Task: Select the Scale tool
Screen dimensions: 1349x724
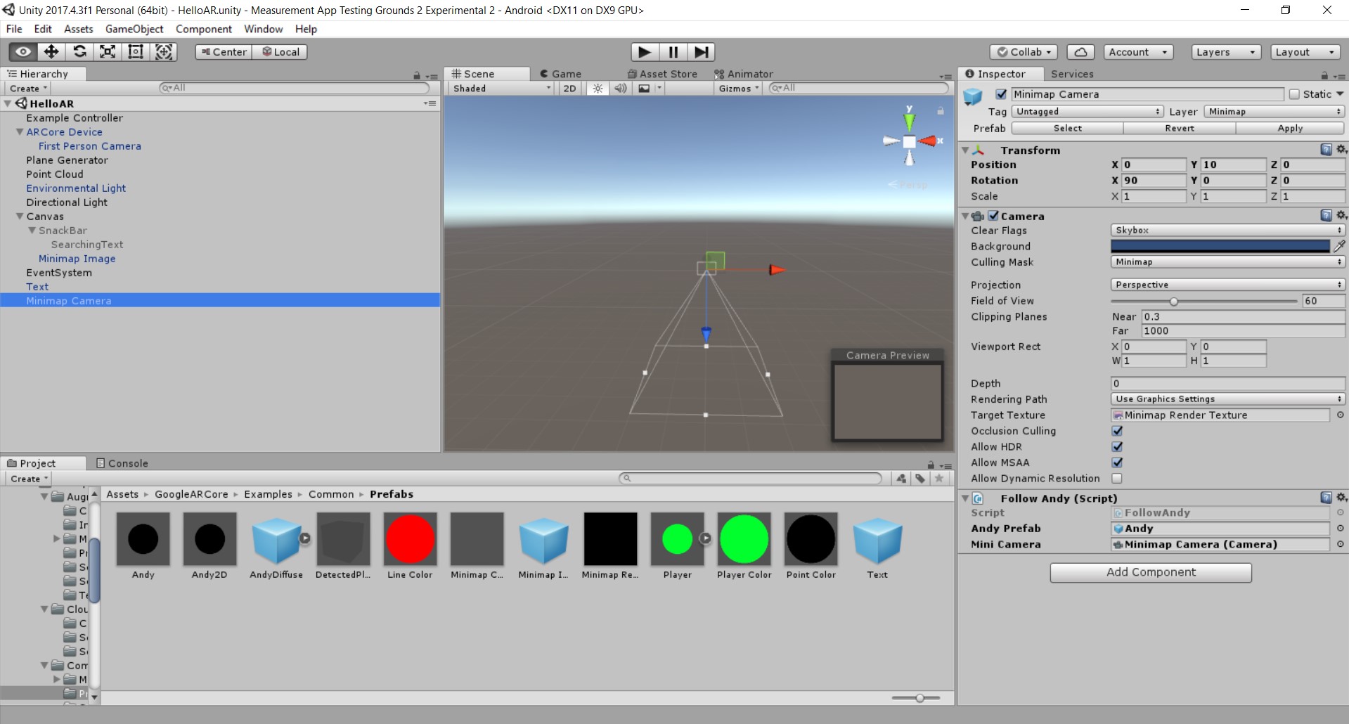Action: [108, 52]
